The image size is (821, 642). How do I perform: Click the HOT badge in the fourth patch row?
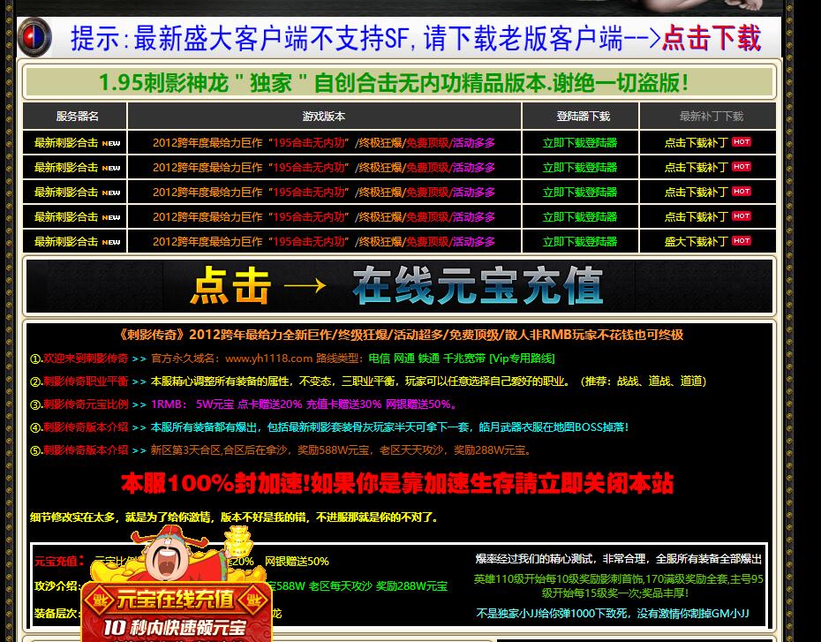(x=742, y=215)
